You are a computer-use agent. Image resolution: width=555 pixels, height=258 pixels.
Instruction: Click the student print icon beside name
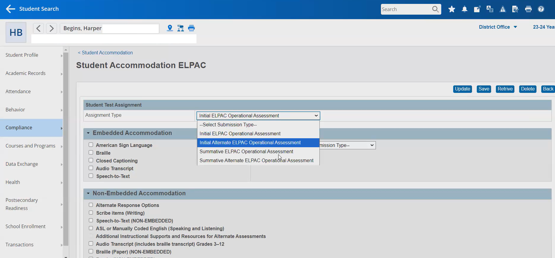(191, 28)
